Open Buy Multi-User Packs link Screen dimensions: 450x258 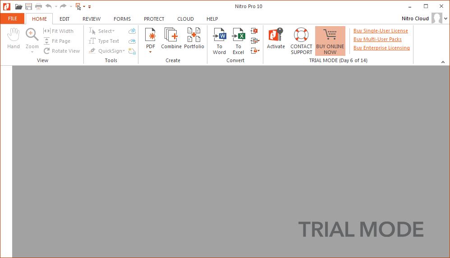(x=377, y=39)
